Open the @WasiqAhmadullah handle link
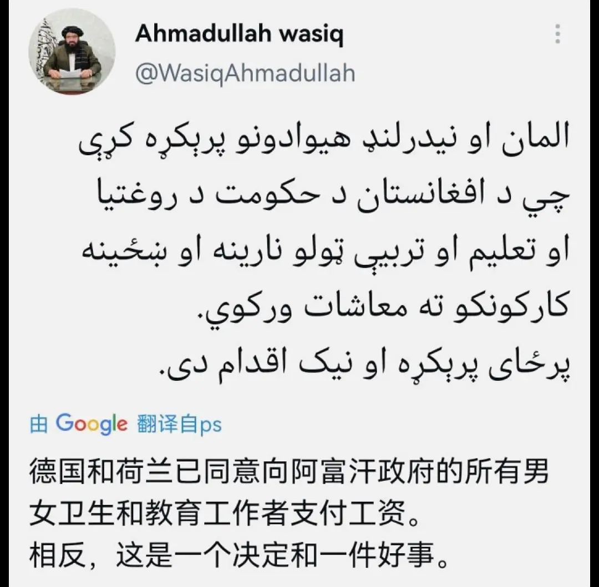The image size is (599, 587). [245, 73]
